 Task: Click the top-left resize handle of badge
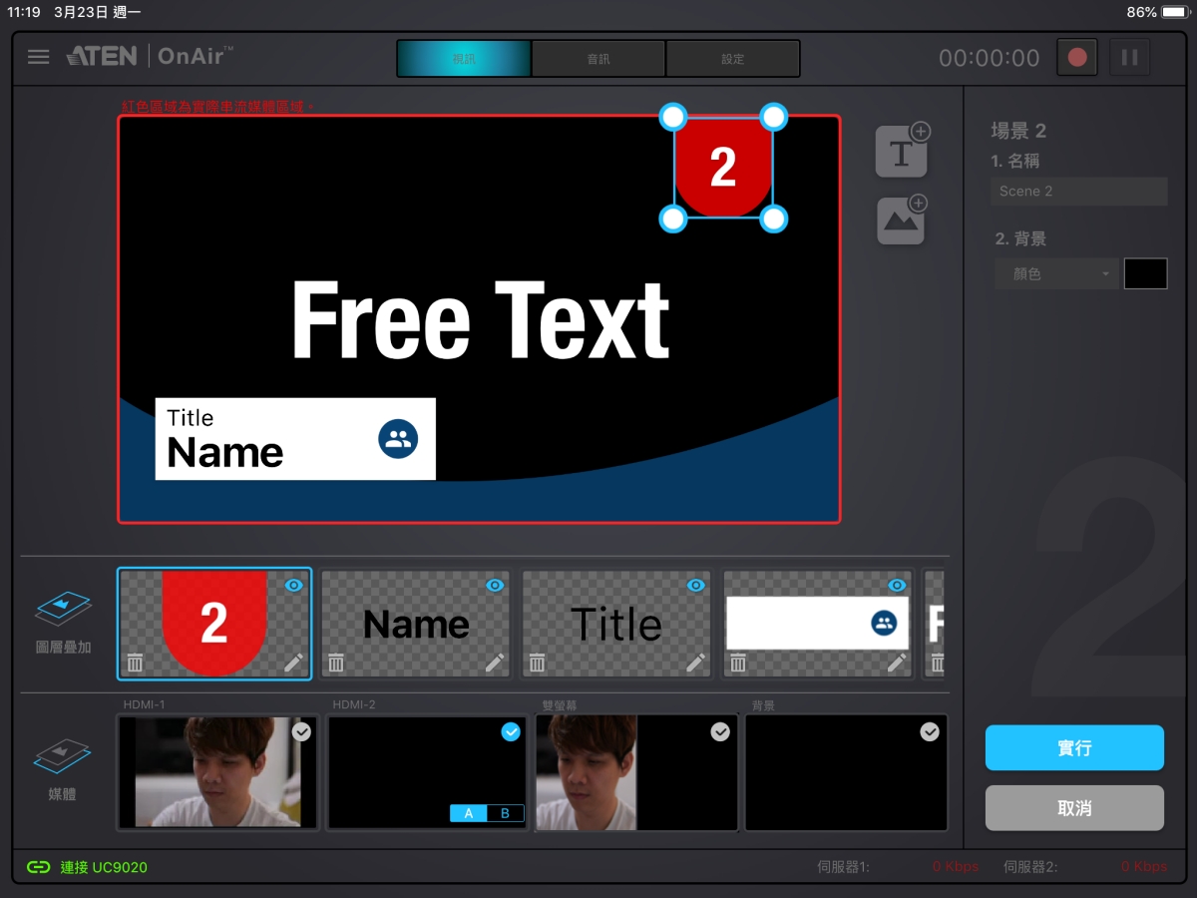(x=673, y=118)
